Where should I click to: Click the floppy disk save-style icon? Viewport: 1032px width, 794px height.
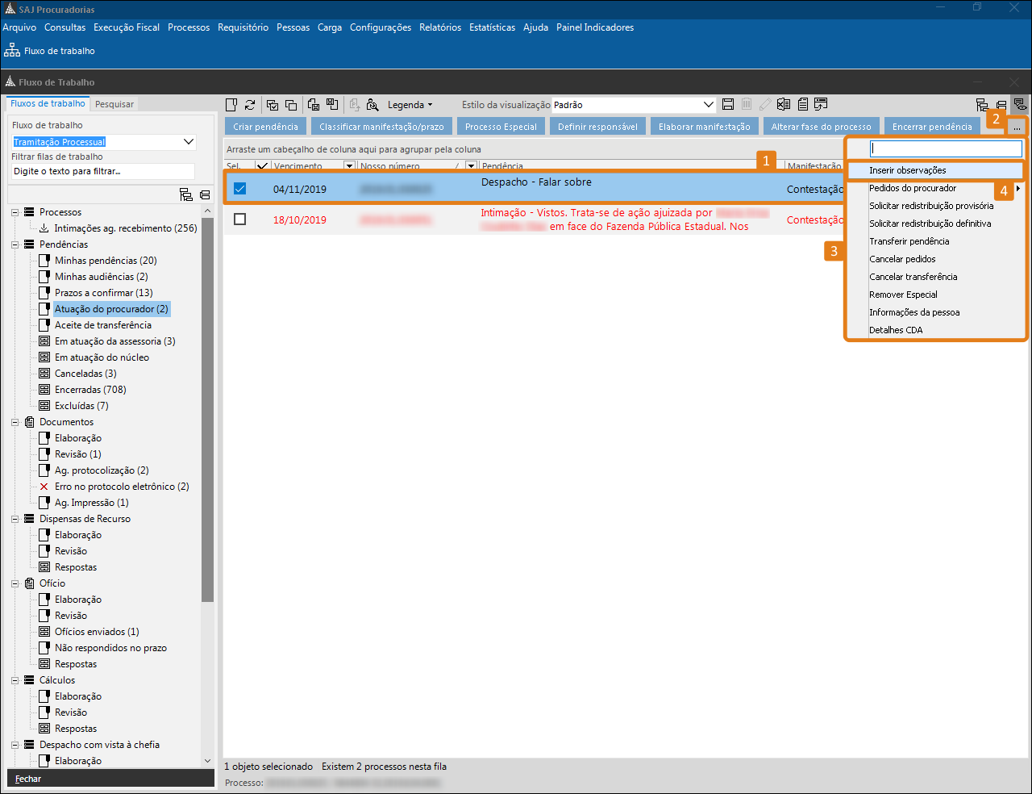[728, 104]
